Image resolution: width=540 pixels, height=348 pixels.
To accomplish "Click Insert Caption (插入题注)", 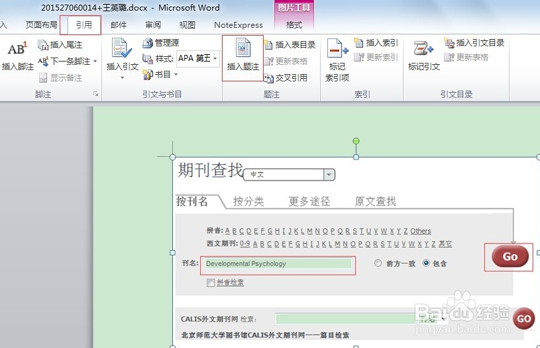I will click(243, 58).
